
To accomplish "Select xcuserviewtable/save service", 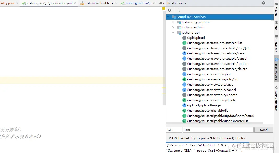I will [210, 85].
